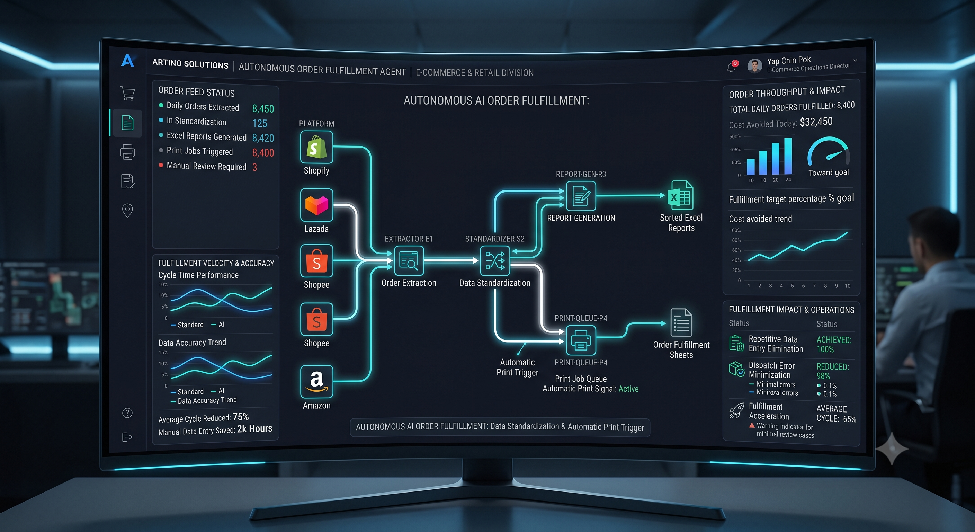Image resolution: width=975 pixels, height=532 pixels.
Task: Open the printer icon in the sidebar
Action: point(127,152)
